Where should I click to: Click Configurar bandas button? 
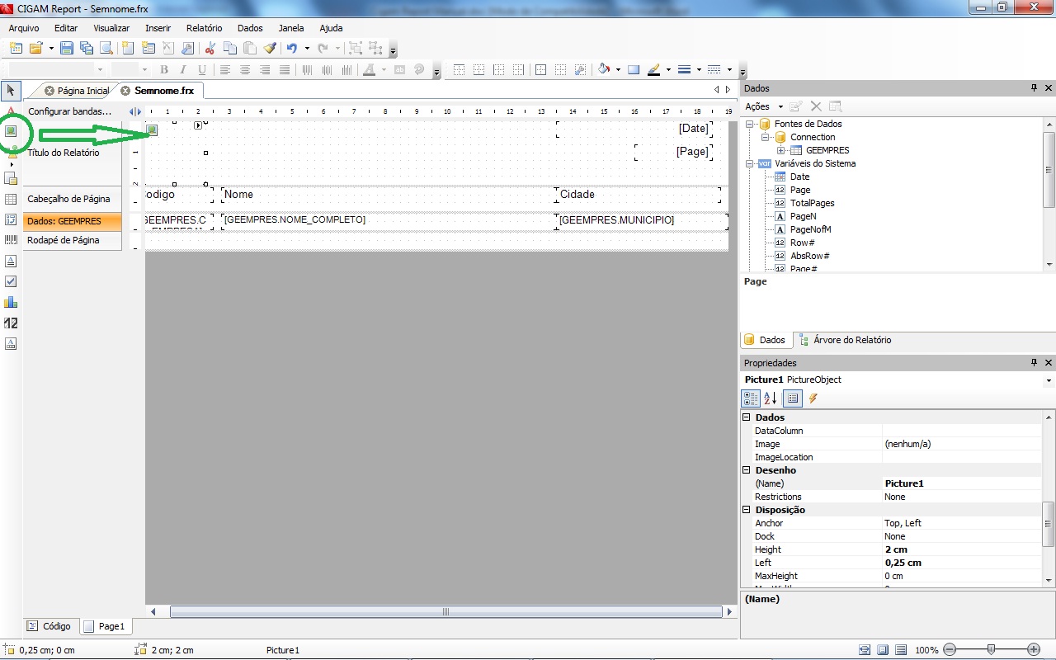coord(69,111)
